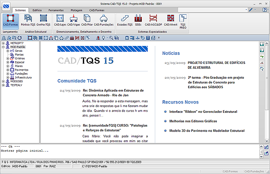This screenshot has width=270, height=174.
Task: Click the lightbulb icon in the toolbar
Action: pos(103,38)
